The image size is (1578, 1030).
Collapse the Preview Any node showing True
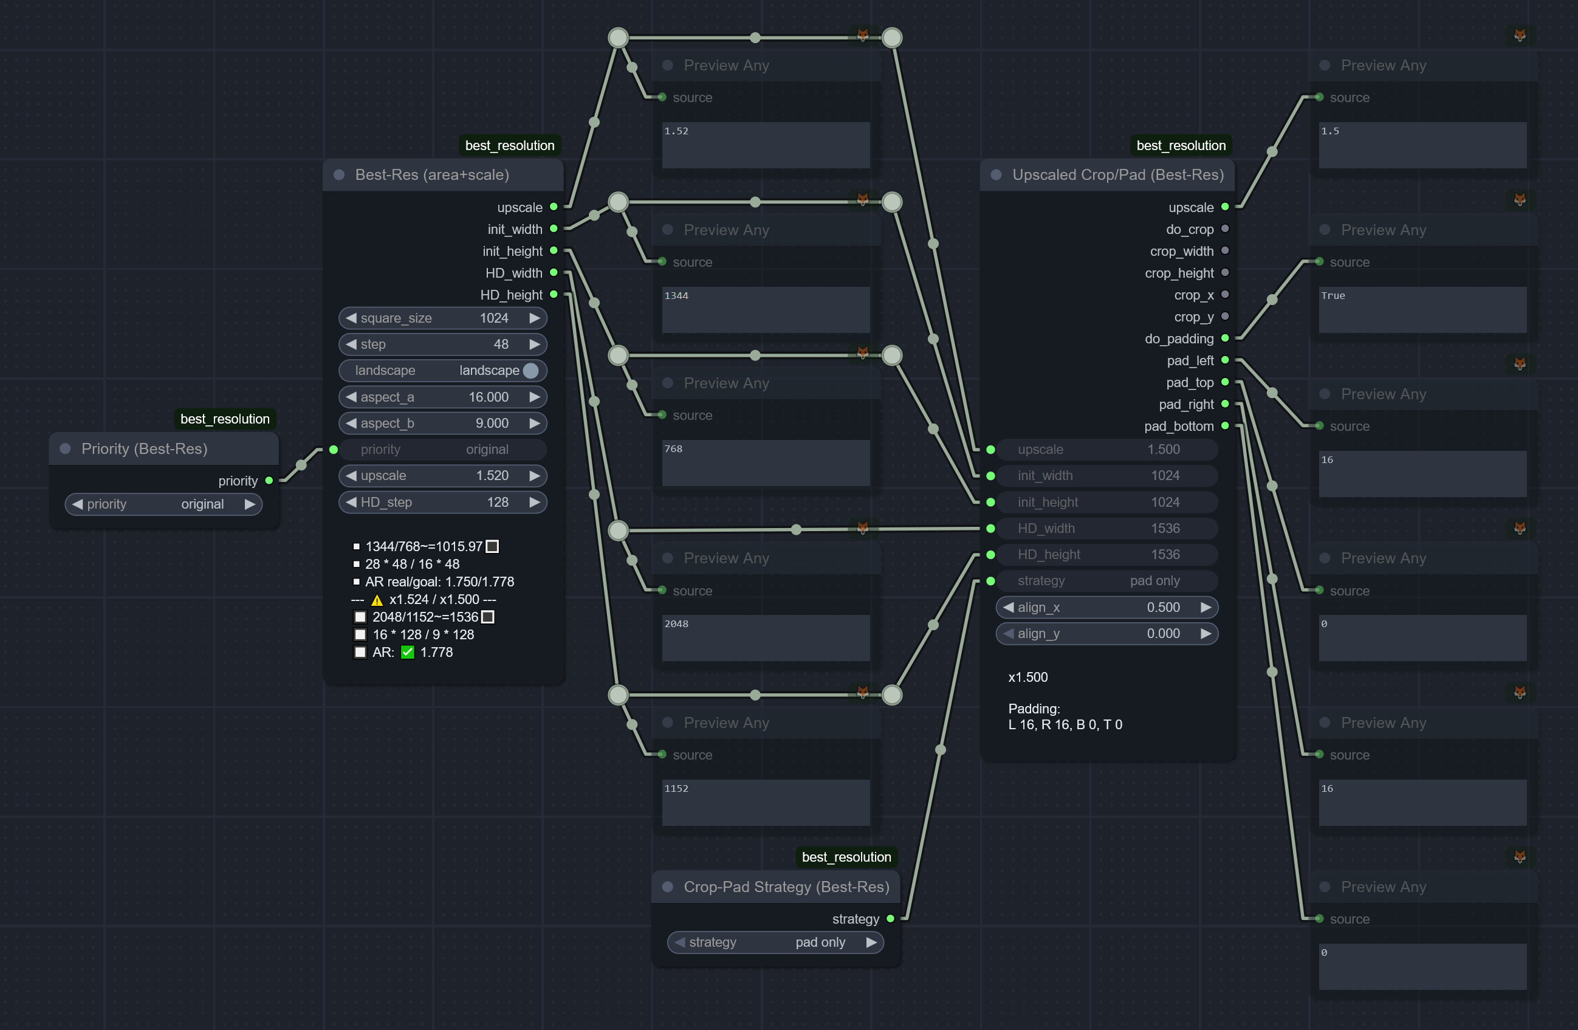(1325, 230)
